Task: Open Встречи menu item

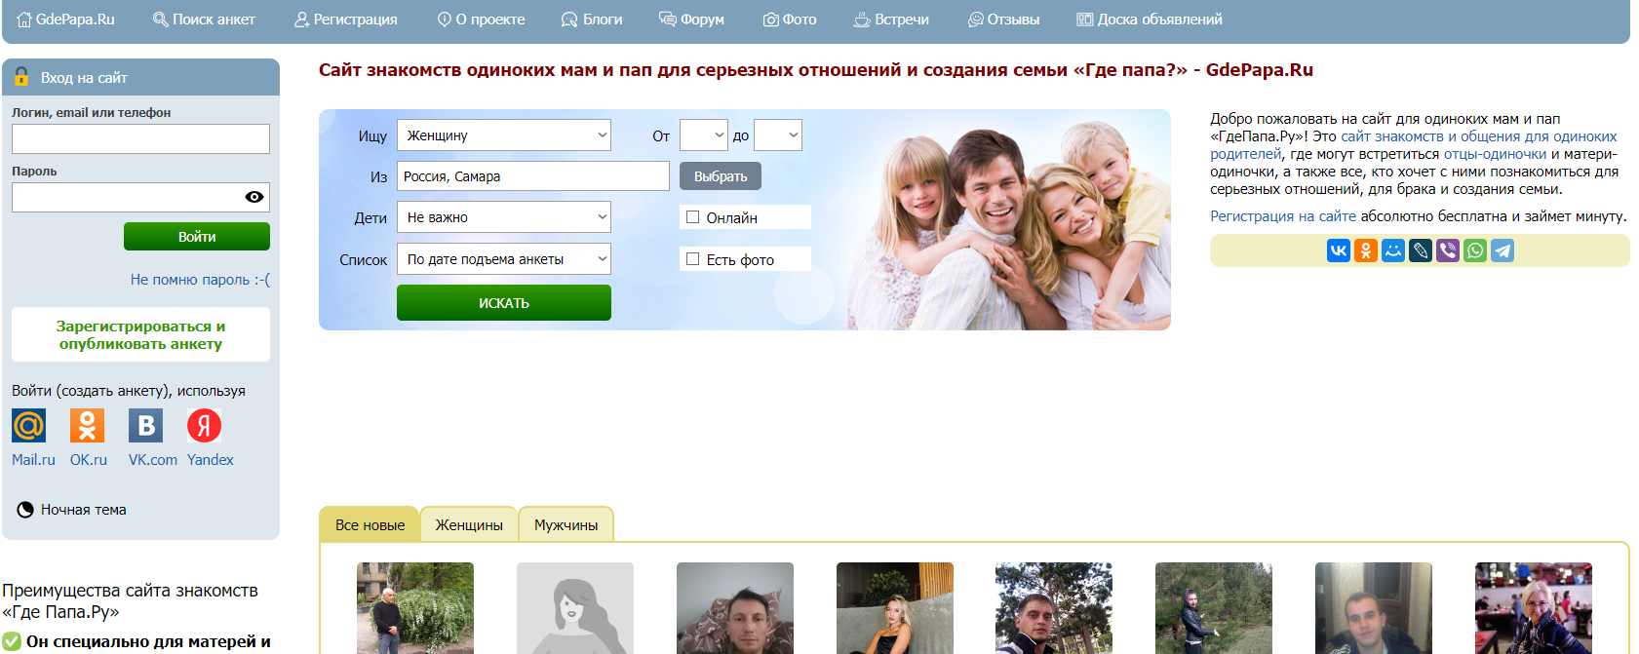Action: pos(891,19)
